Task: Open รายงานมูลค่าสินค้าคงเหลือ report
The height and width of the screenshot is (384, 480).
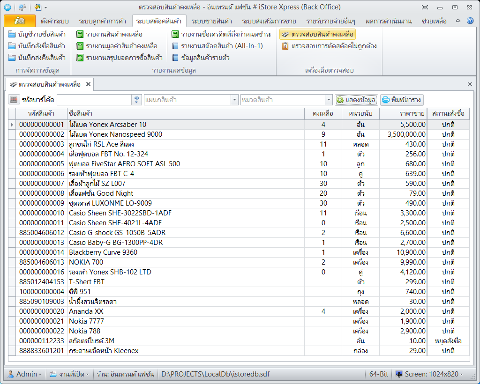Action: pyautogui.click(x=117, y=46)
